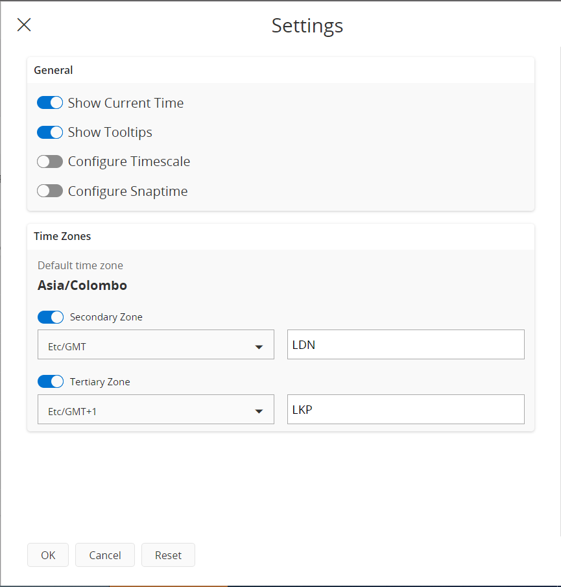561x587 pixels.
Task: Click the Asia/Colombo default time zone text
Action: point(82,285)
